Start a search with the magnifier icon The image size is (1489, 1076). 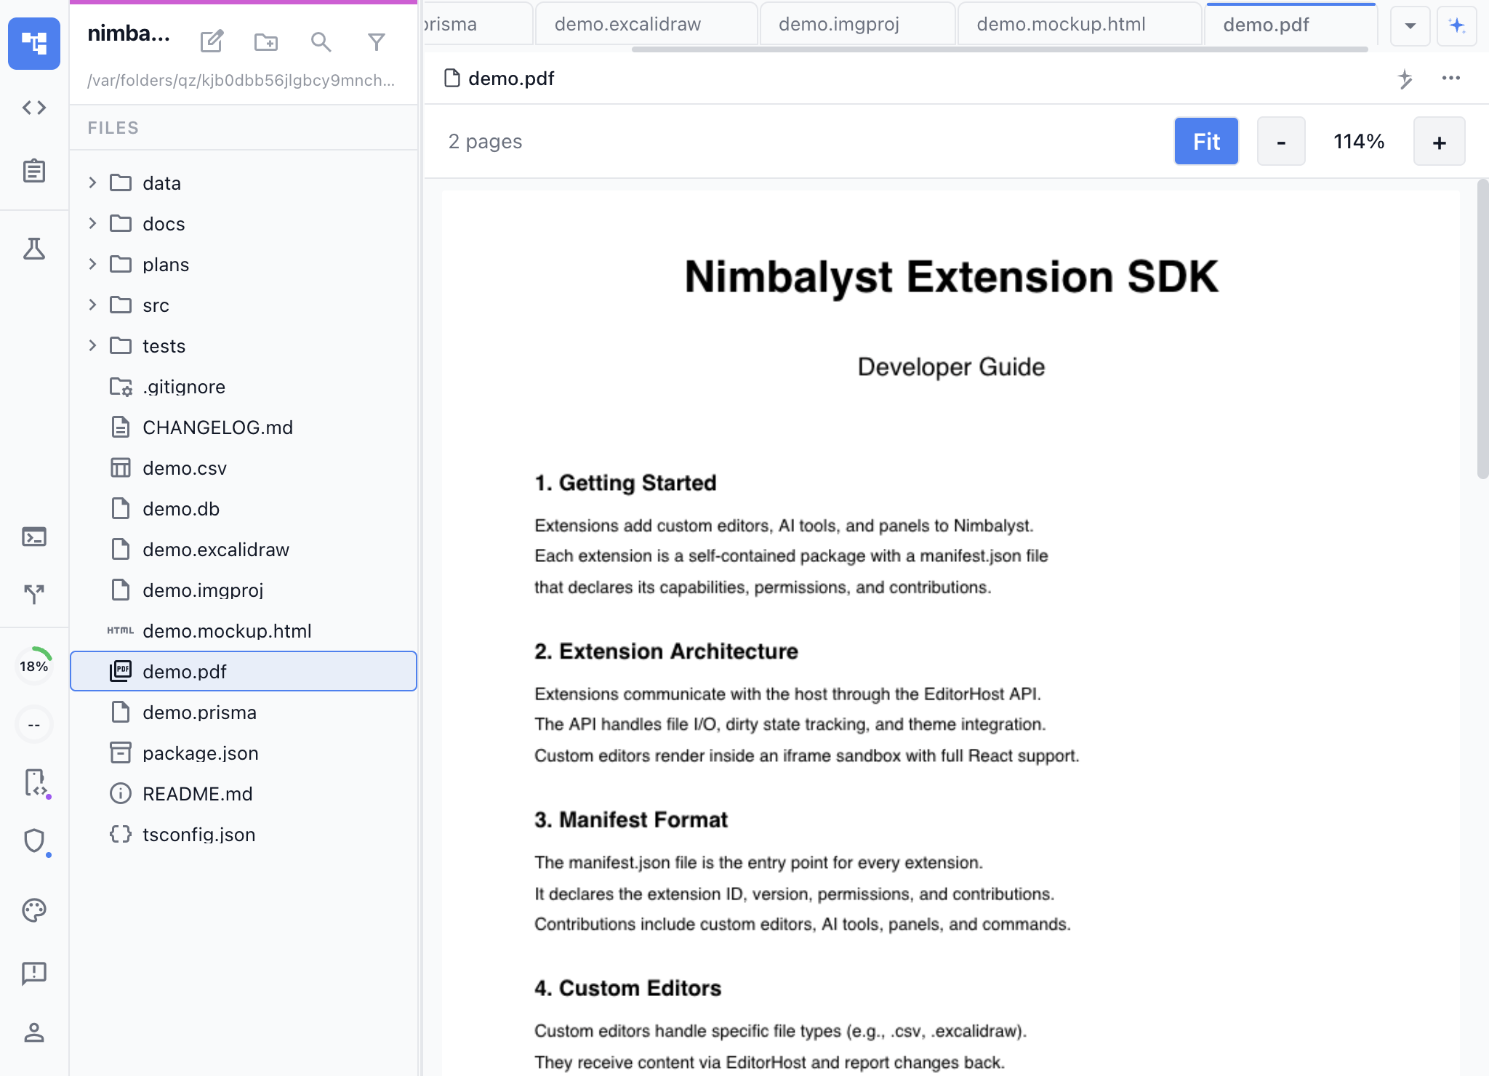[321, 42]
